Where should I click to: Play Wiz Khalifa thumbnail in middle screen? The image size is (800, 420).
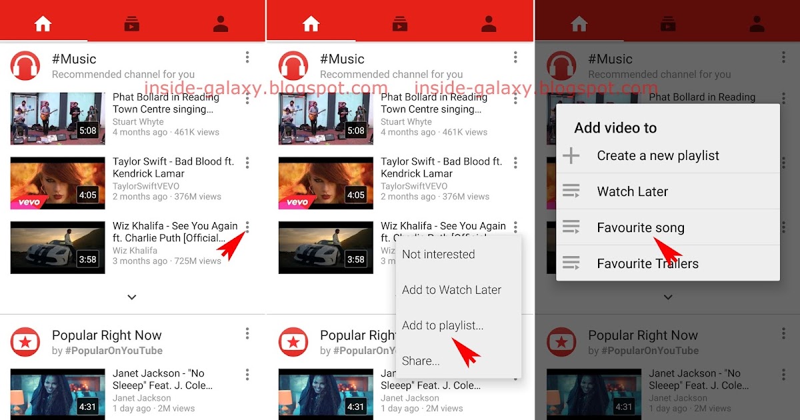click(x=326, y=247)
